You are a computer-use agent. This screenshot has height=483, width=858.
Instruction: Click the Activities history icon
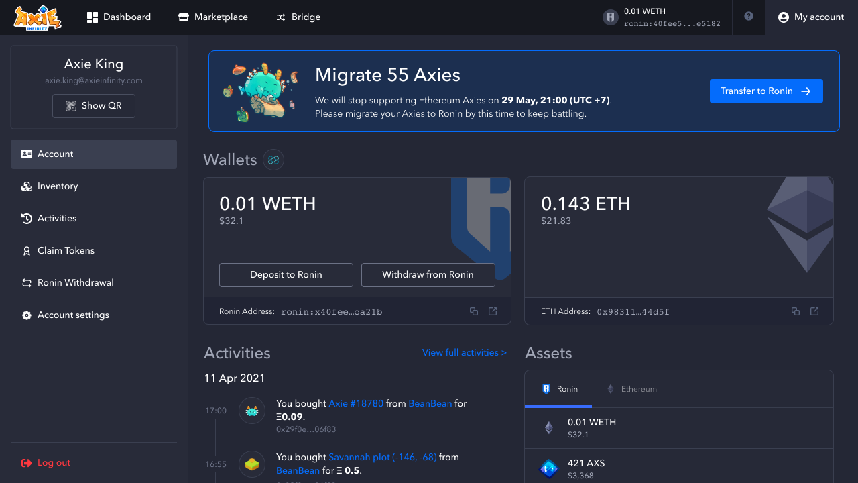(x=27, y=219)
